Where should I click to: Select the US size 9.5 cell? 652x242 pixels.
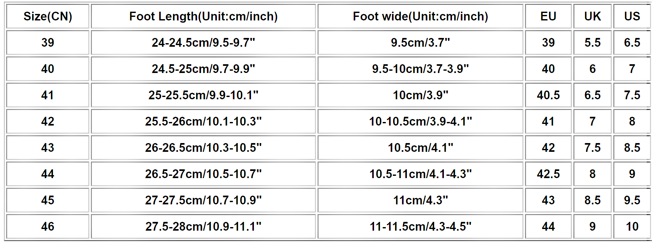(x=632, y=200)
